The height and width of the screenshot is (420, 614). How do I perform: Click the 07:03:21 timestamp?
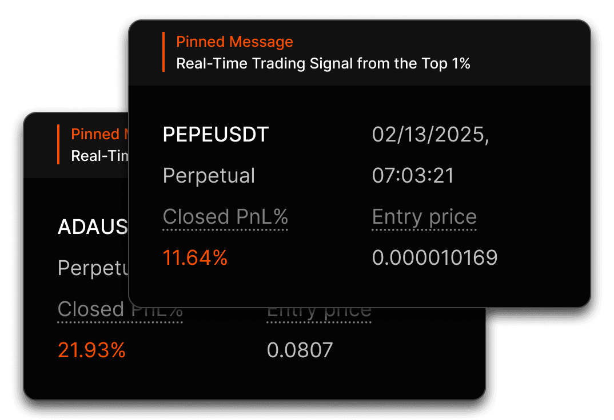413,176
